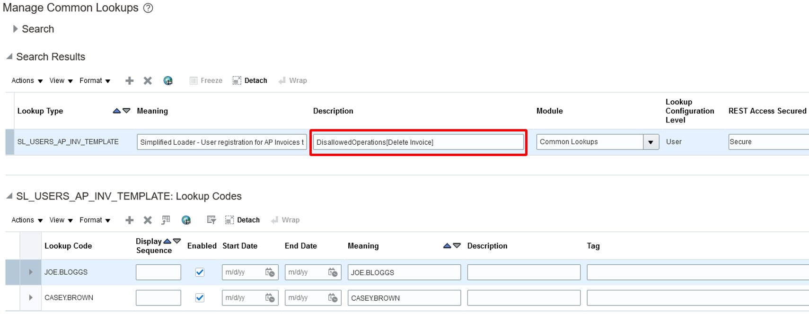Toggle Enabled checkbox for JOE.BLOGGS
This screenshot has height=314, width=809.
[200, 272]
